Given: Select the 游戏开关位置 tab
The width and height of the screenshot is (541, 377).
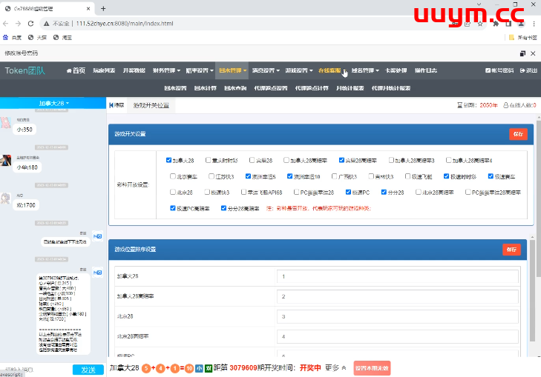Looking at the screenshot, I should [x=151, y=105].
